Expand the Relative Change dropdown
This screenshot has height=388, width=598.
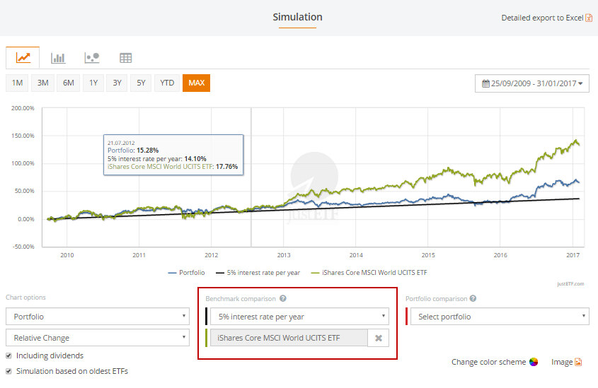[x=98, y=338]
